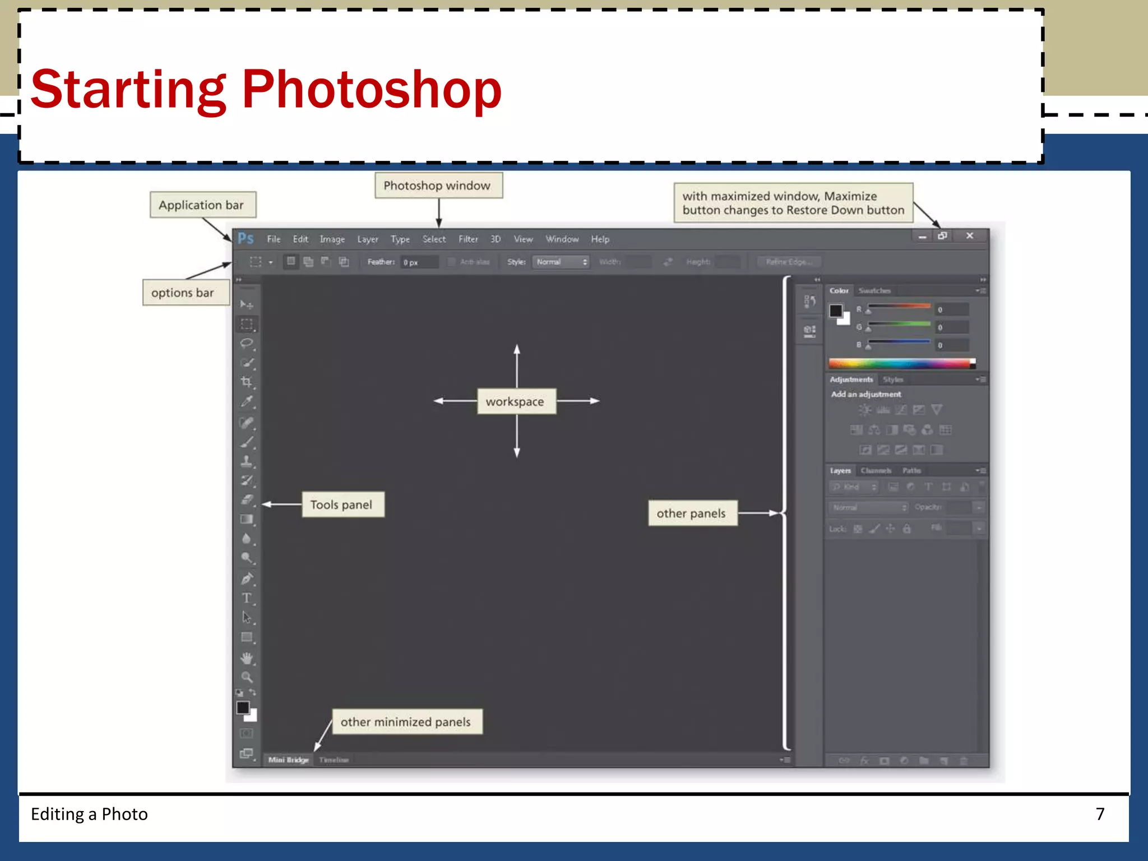Toggle Quick Mask mode
Screen dimensions: 1148x861
click(247, 733)
